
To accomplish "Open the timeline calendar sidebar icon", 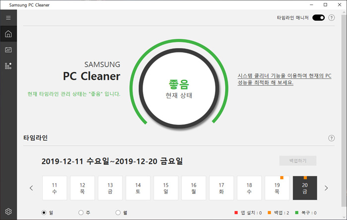I will tap(8, 50).
